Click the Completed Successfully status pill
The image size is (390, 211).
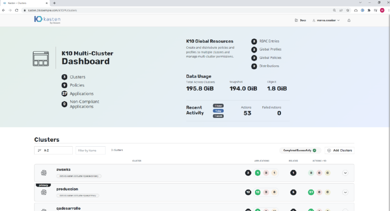[x=300, y=151]
